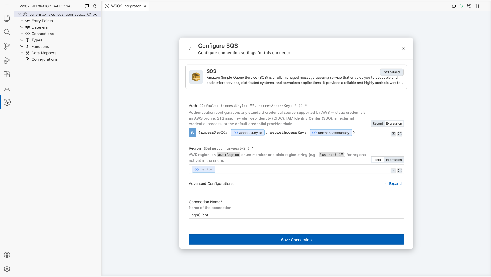Click the 'WSO2 INTEGRATOR: BALLERINA...' panel title
Image resolution: width=491 pixels, height=277 pixels.
(x=46, y=6)
